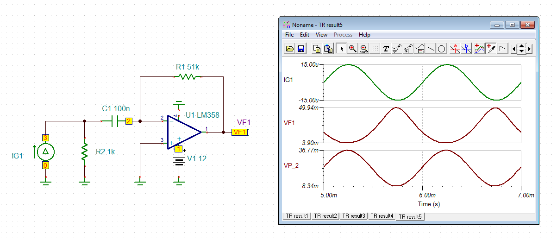557x240 pixels.
Task: Select the C1 100n capacitor symbol
Action: 116,121
